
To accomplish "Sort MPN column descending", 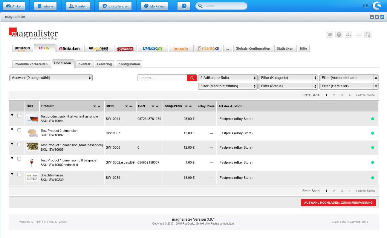I will pos(126,106).
